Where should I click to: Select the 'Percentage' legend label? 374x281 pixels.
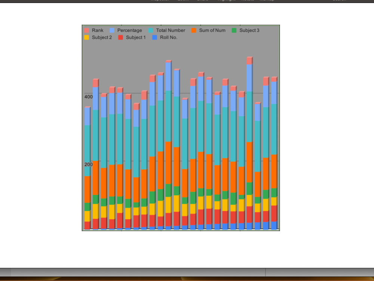pyautogui.click(x=129, y=30)
